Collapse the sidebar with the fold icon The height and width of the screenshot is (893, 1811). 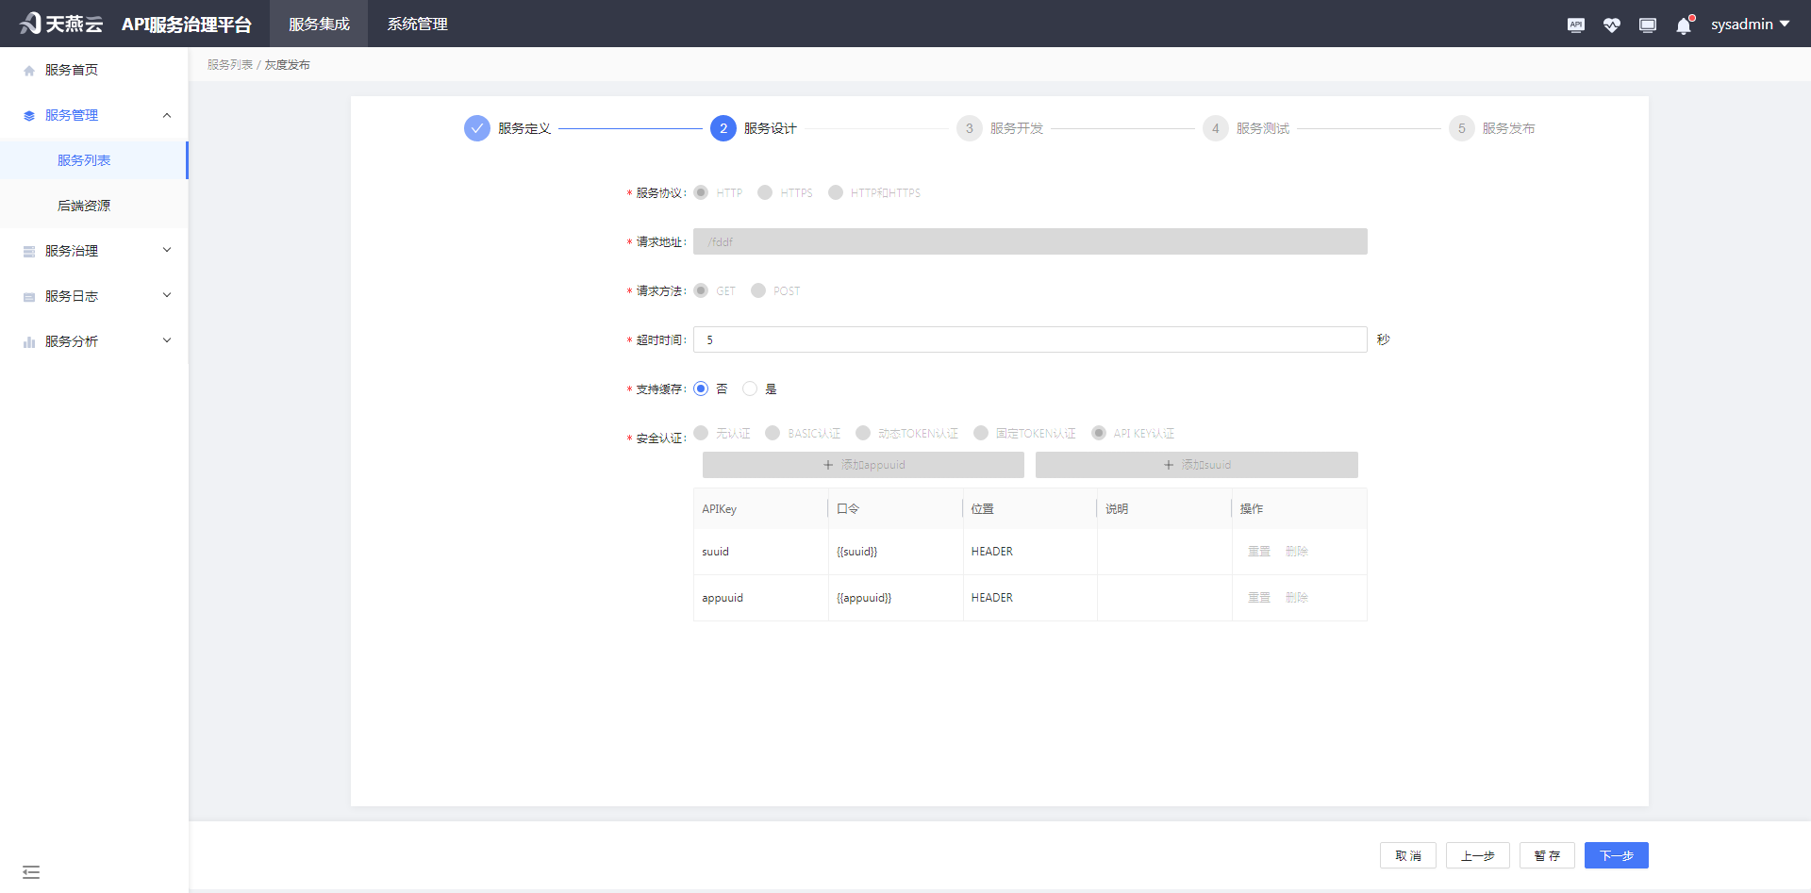(31, 872)
